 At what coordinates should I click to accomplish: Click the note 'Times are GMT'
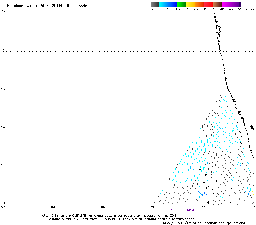coord(67,216)
